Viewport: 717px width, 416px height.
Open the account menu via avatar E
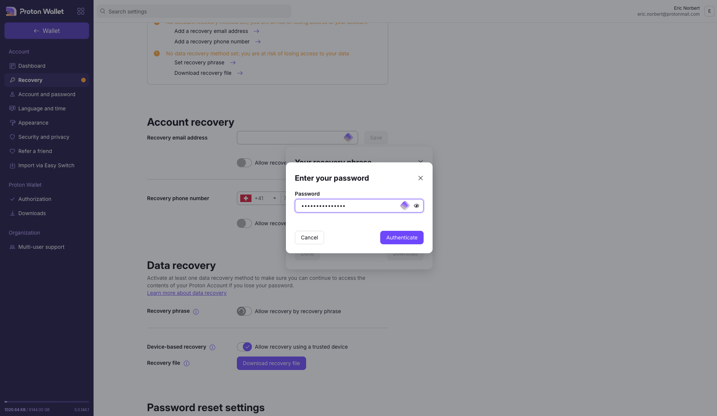[709, 11]
